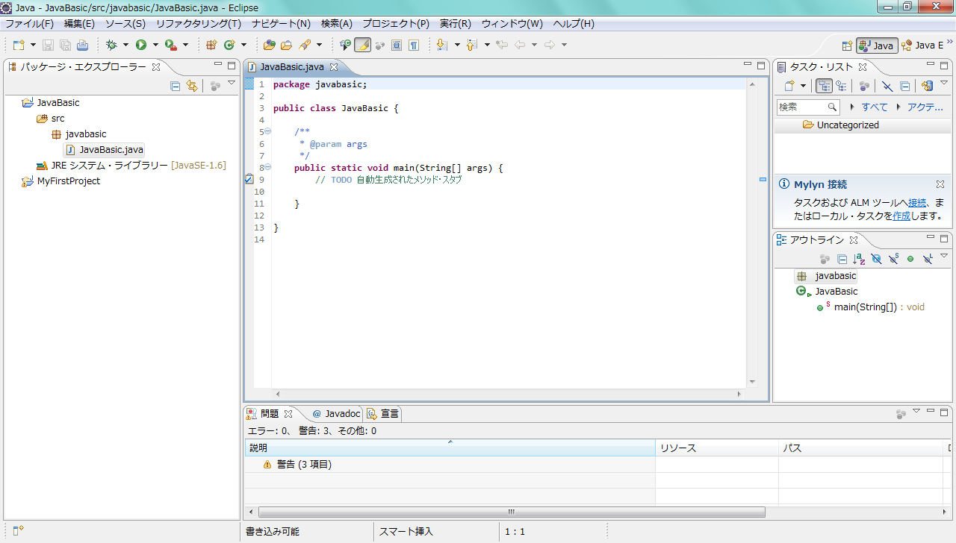Collapse the javadoc comment fold at line 5

[267, 132]
